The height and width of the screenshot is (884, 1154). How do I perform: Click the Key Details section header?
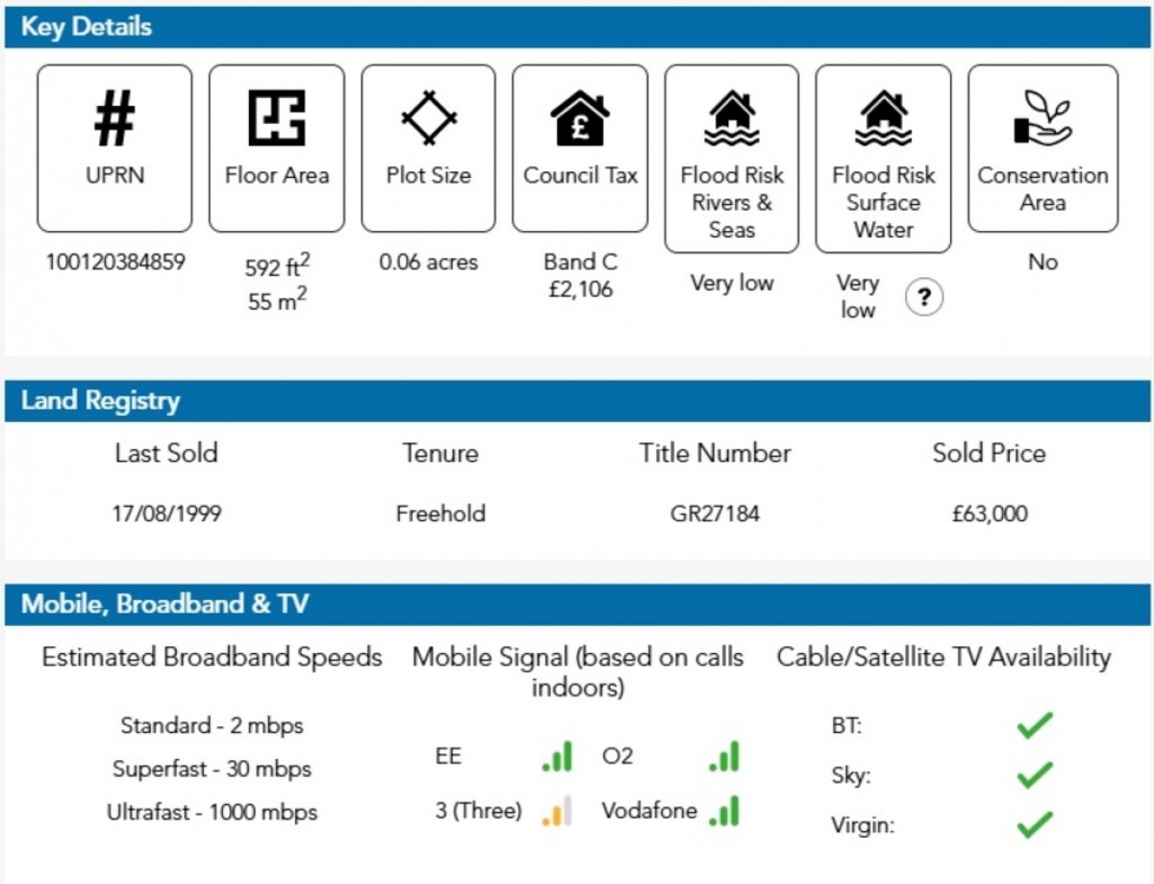87,27
